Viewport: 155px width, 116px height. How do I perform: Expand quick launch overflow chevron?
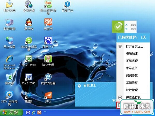tap(45, 111)
